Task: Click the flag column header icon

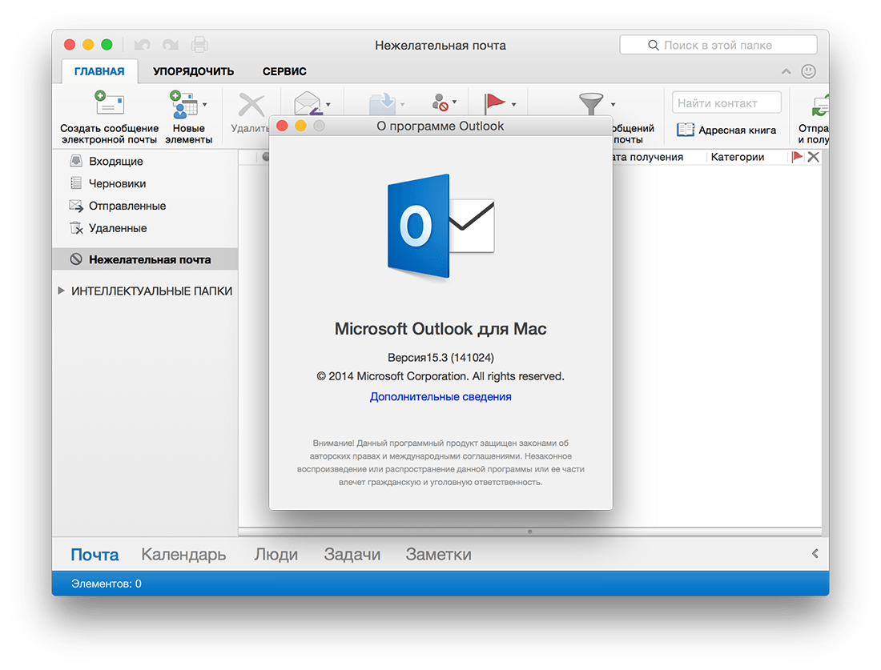Action: [x=797, y=157]
